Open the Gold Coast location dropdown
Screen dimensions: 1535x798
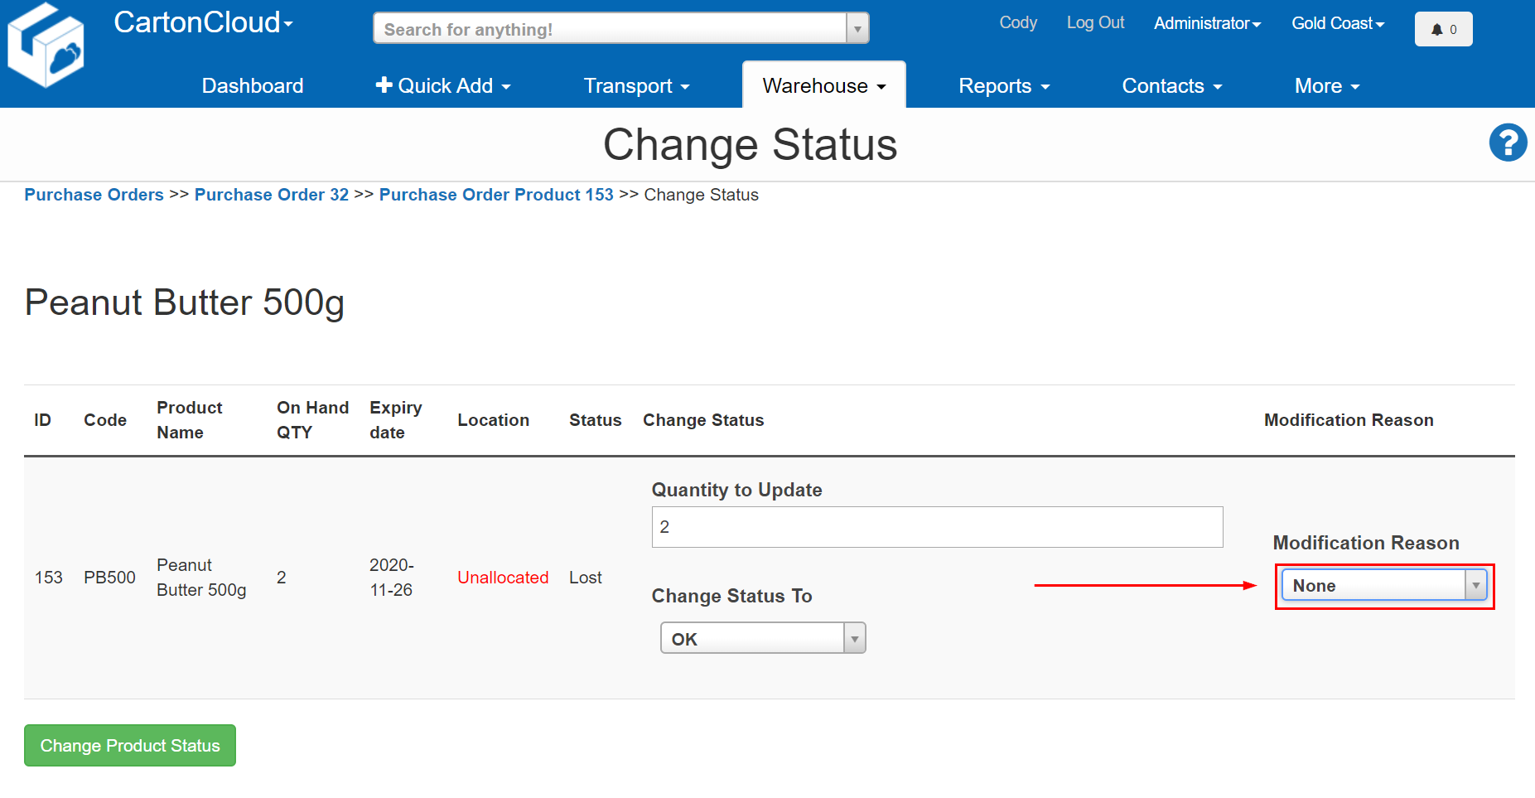(x=1337, y=24)
